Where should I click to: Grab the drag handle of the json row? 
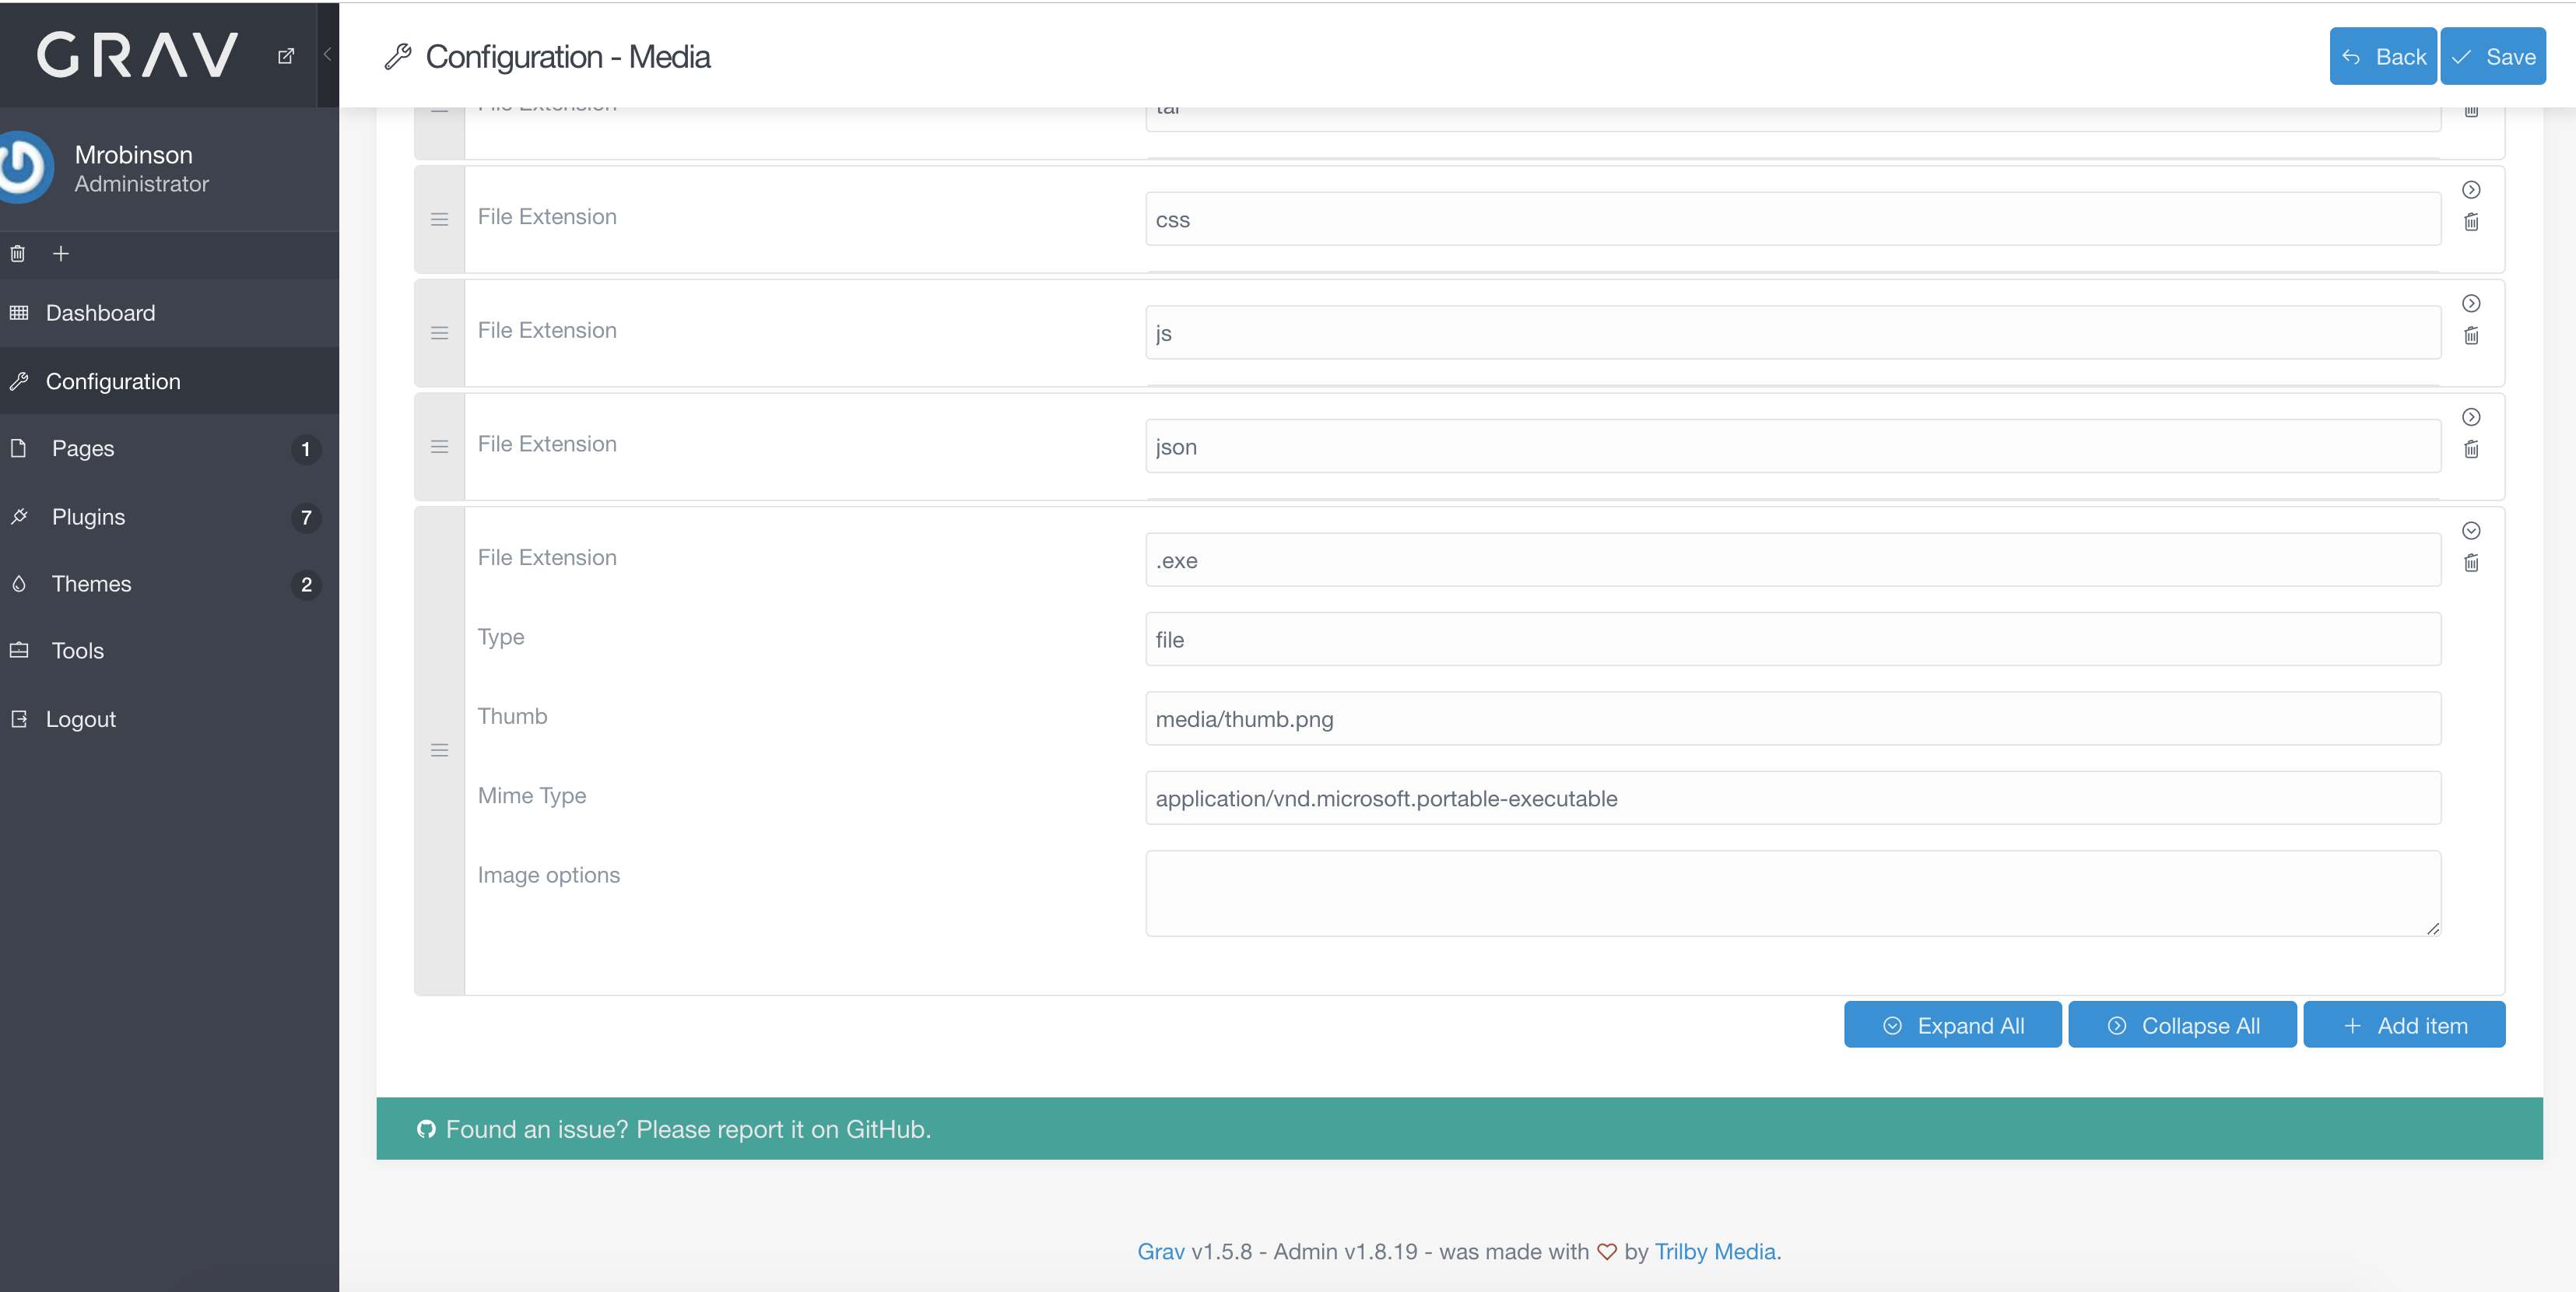click(x=439, y=447)
